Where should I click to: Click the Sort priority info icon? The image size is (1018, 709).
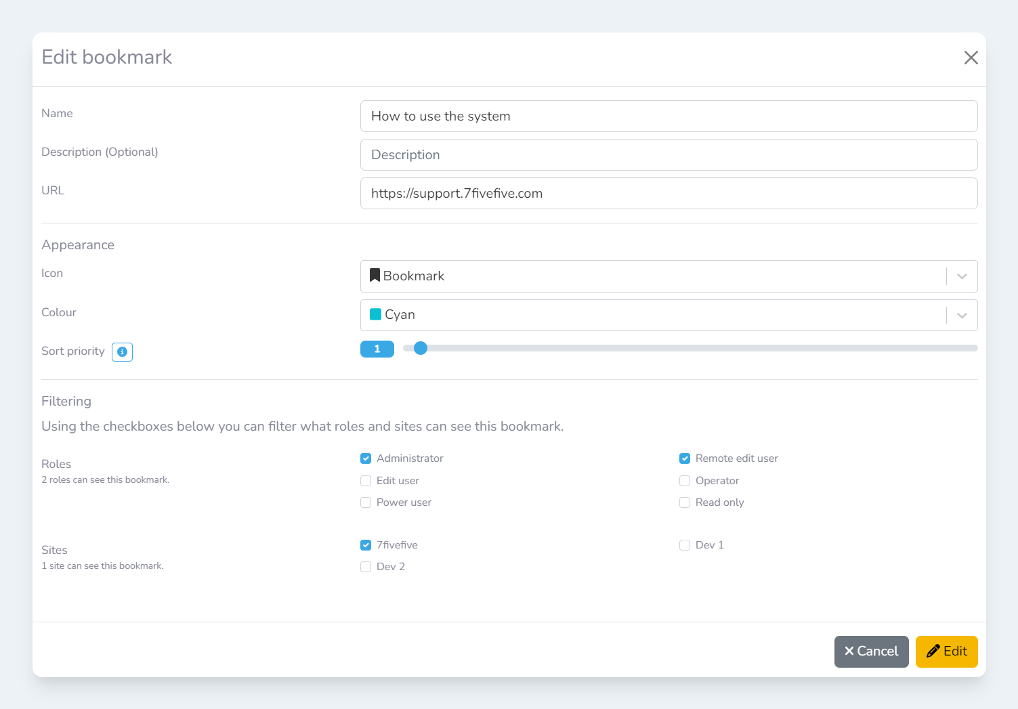click(x=122, y=352)
